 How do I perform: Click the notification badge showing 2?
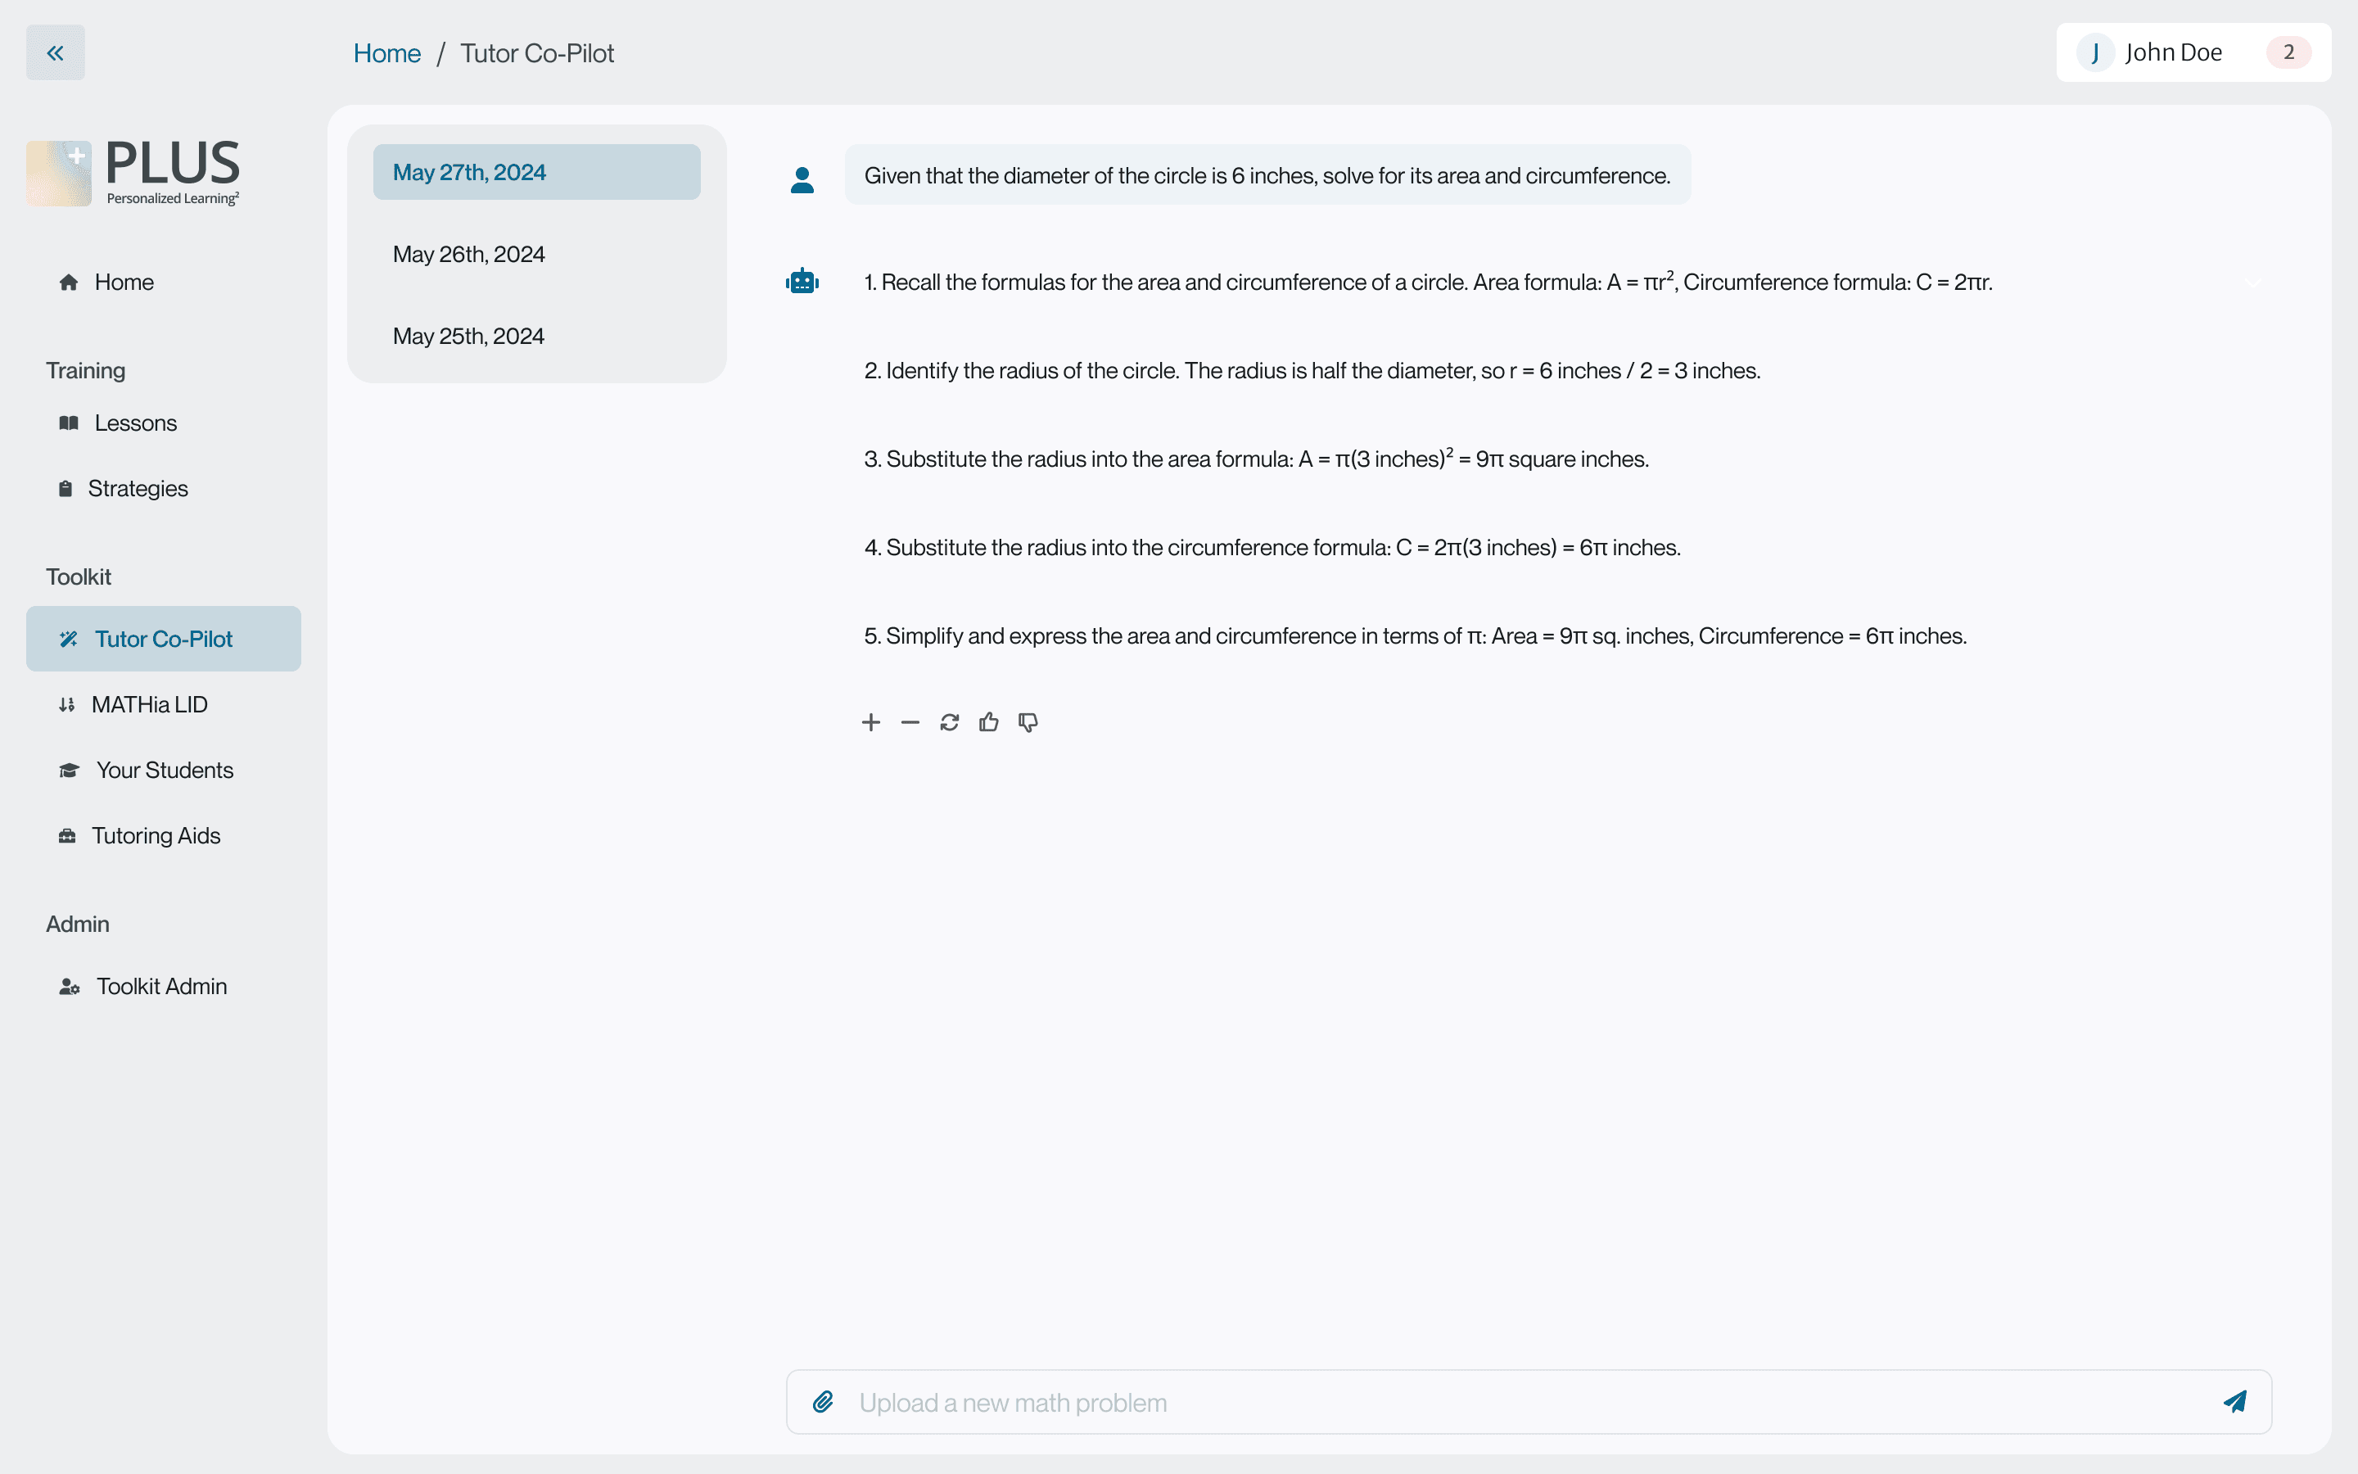coord(2288,52)
